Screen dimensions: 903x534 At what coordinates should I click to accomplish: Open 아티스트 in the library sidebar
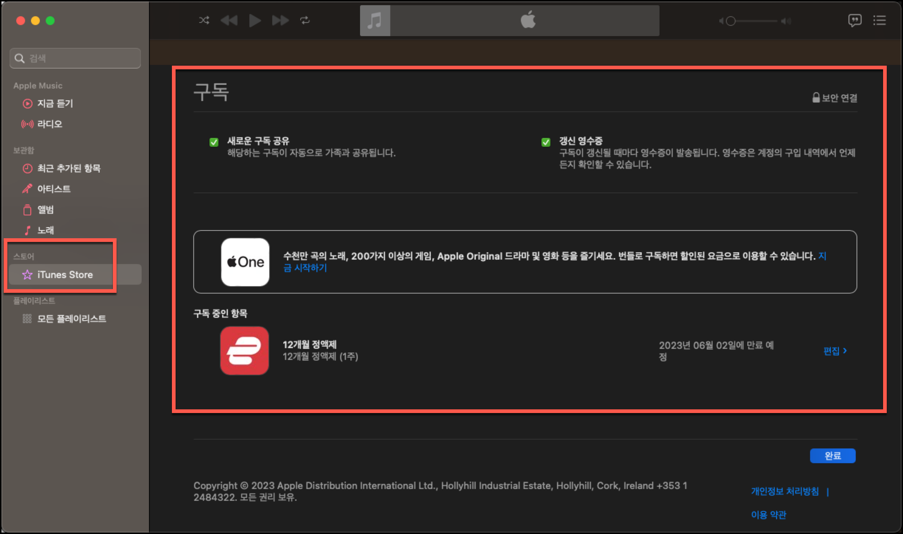(54, 189)
